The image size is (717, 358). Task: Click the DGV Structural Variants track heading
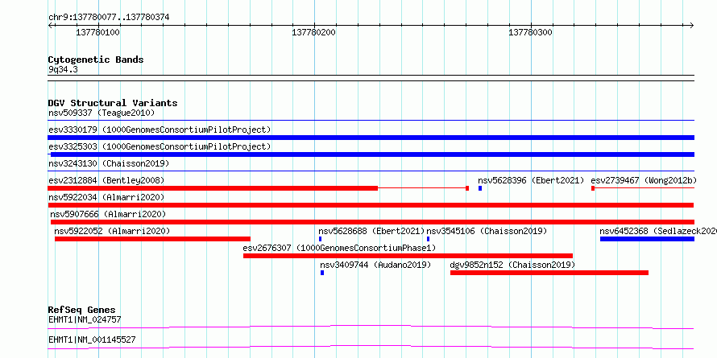113,103
